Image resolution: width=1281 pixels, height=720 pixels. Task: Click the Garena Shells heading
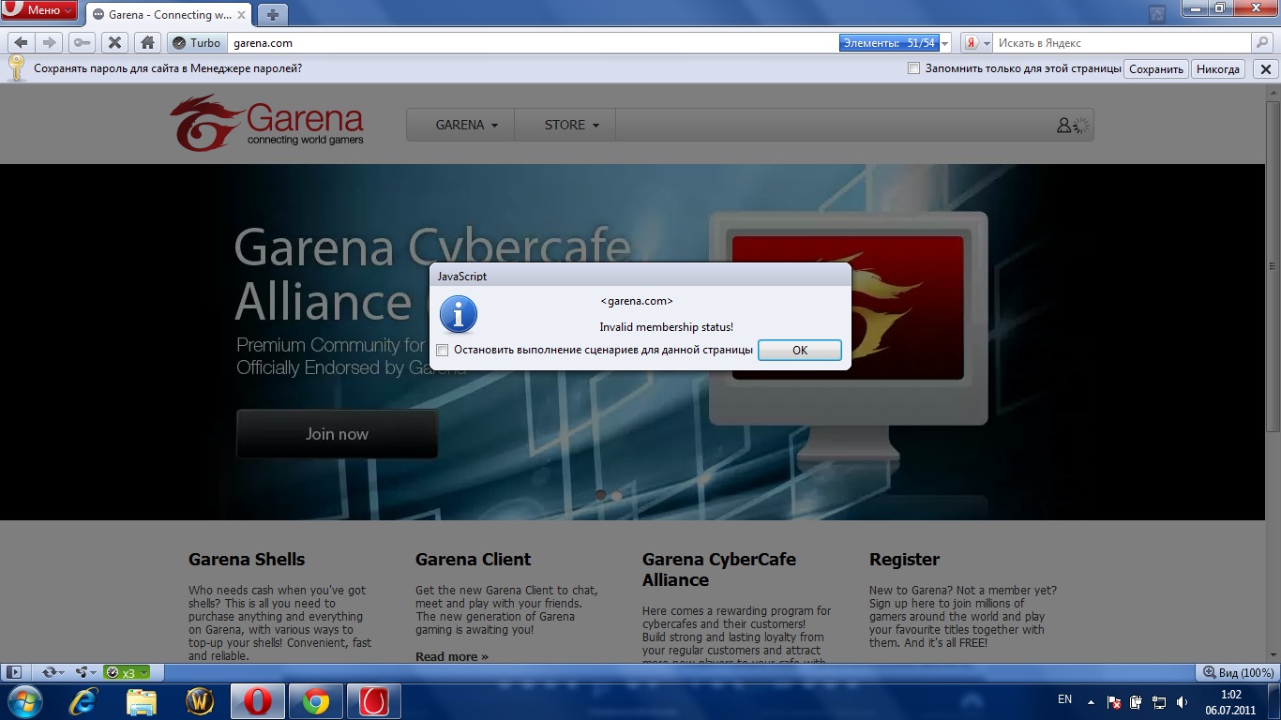coord(247,560)
